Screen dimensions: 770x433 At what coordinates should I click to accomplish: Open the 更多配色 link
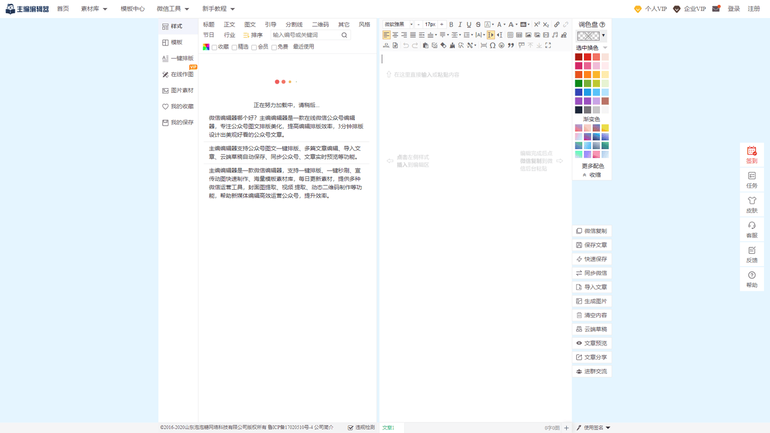(x=592, y=166)
